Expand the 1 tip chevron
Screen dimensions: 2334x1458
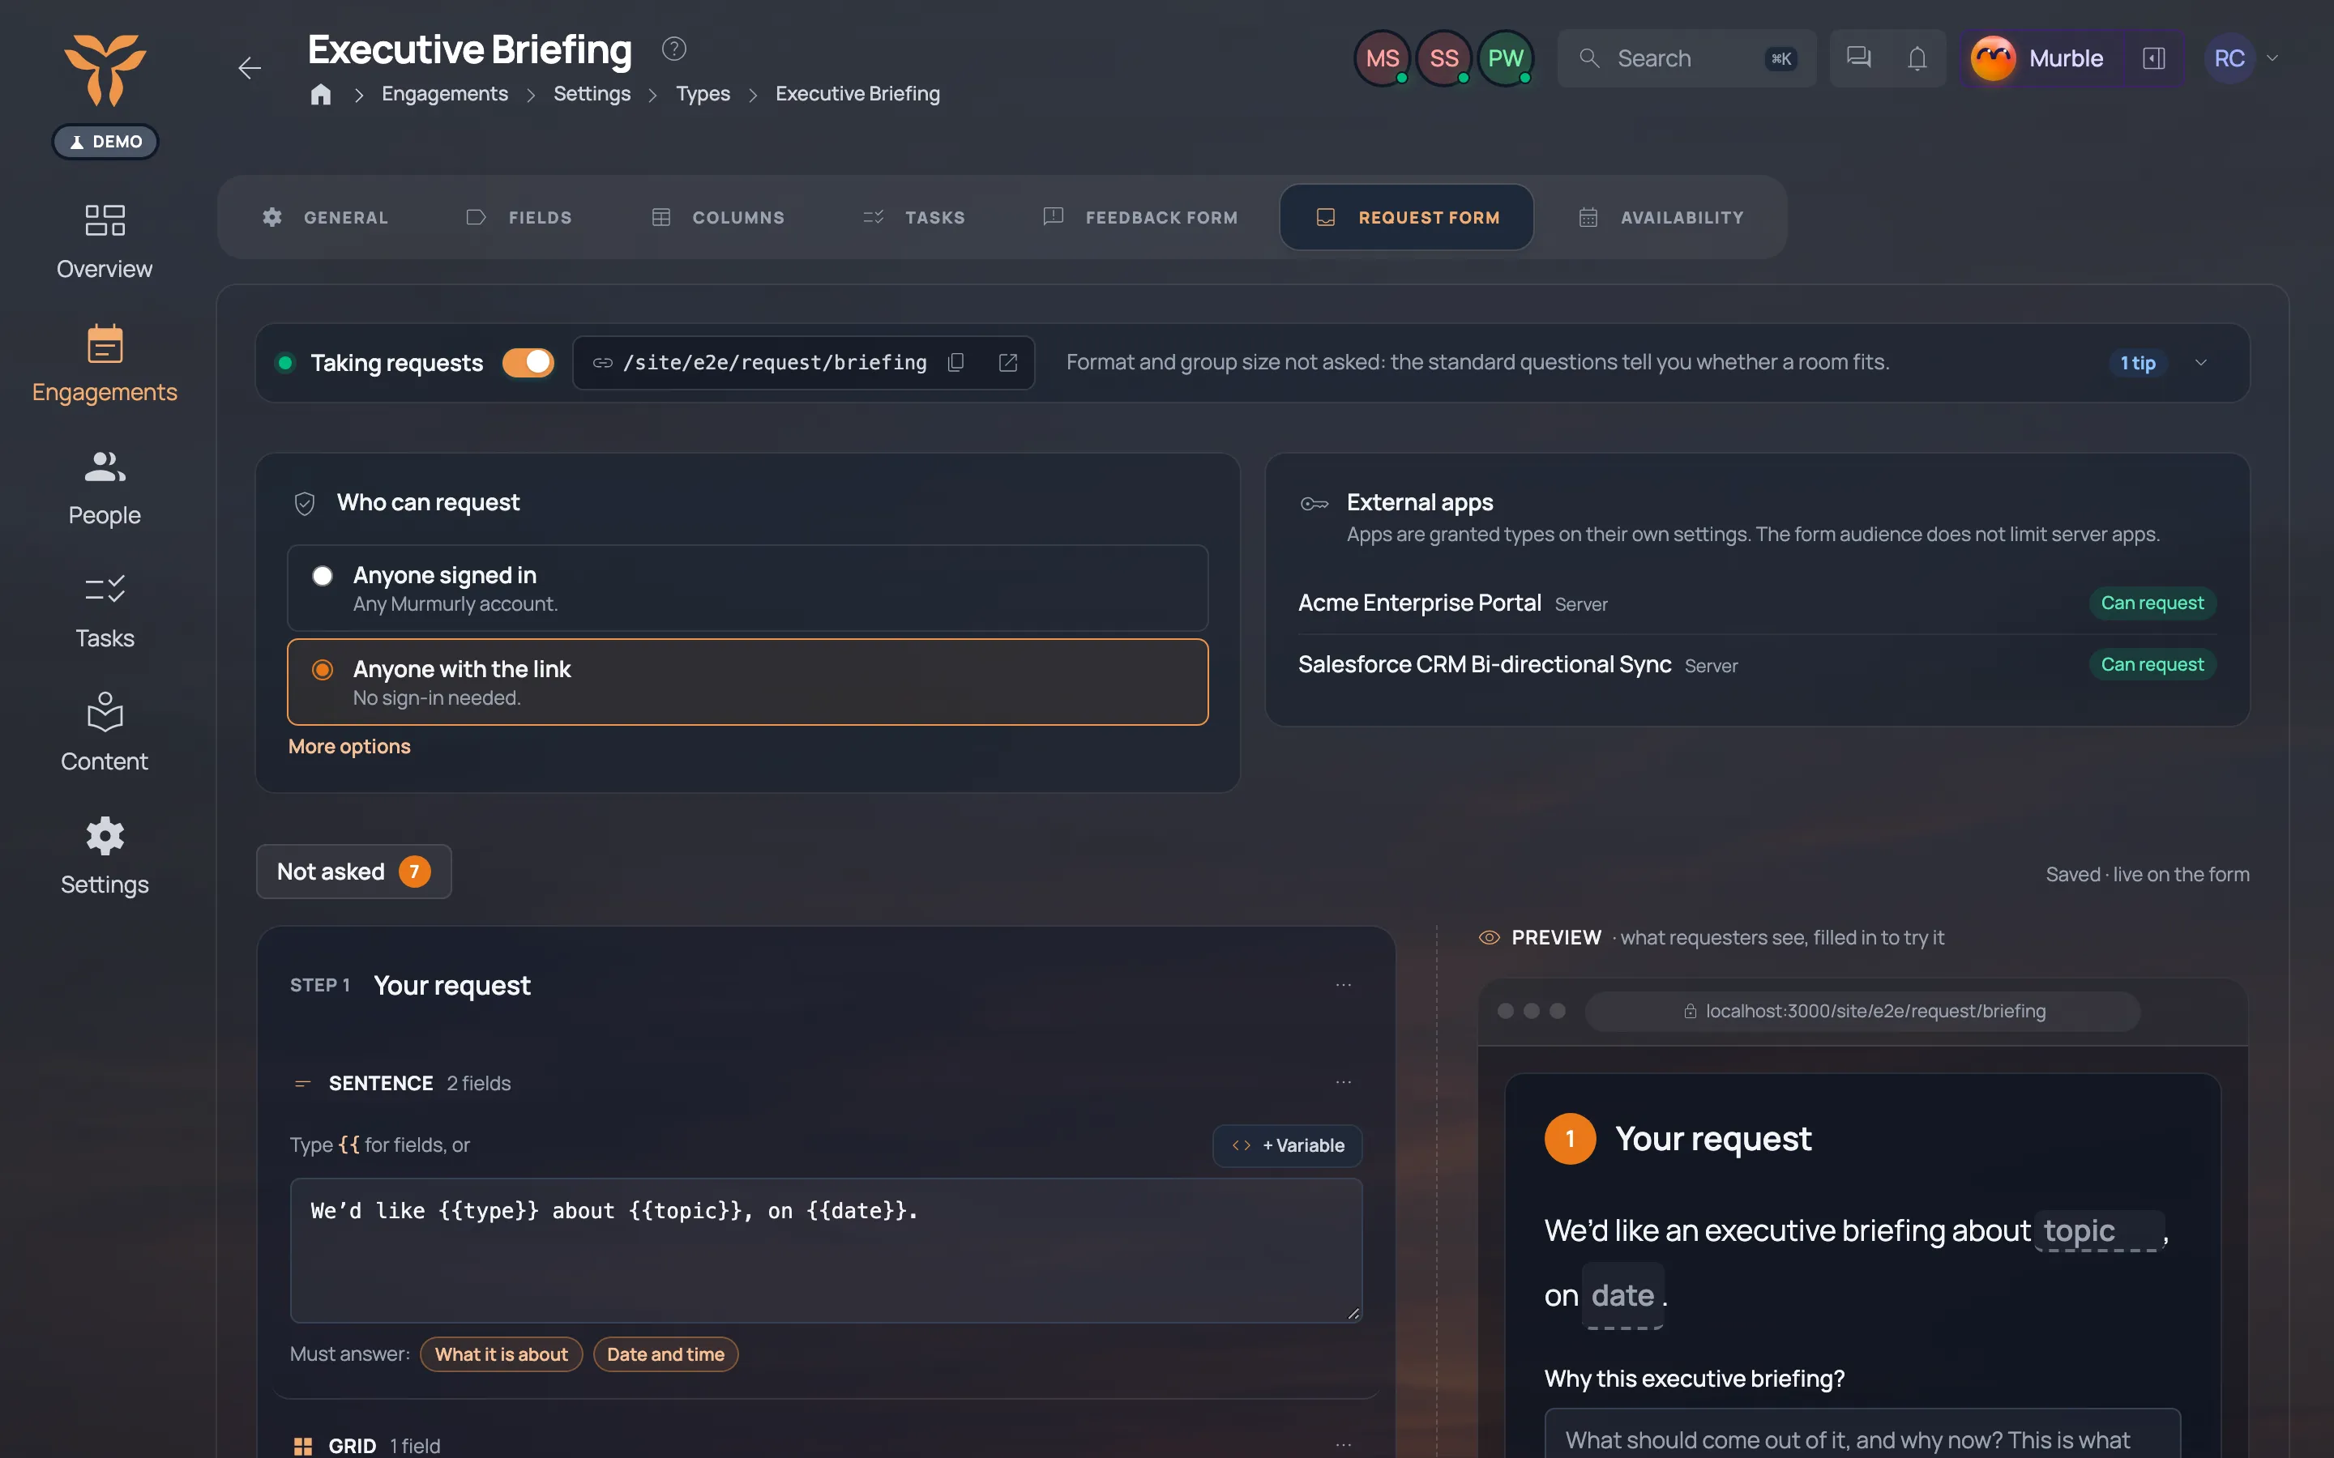click(2201, 363)
